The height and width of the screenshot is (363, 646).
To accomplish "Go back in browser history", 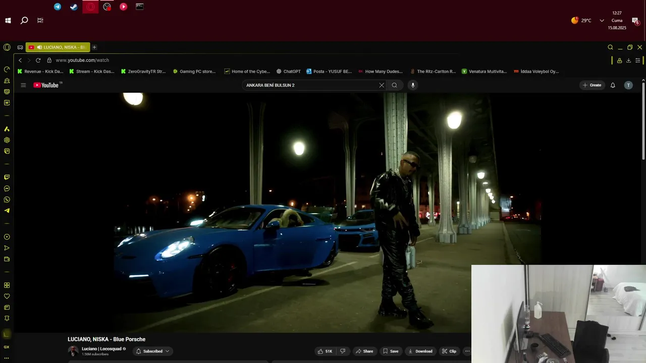I will pyautogui.click(x=20, y=60).
